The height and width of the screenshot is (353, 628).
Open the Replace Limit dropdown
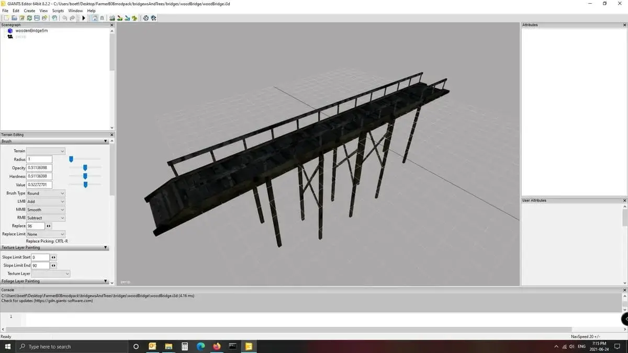tap(46, 234)
